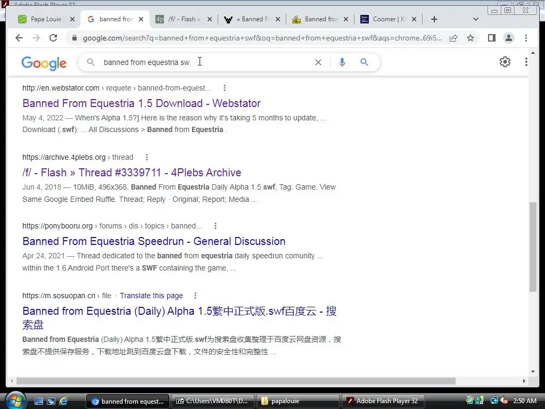Viewport: 545px width, 409px height.
Task: Start a voice search with the microphone
Action: click(x=342, y=62)
